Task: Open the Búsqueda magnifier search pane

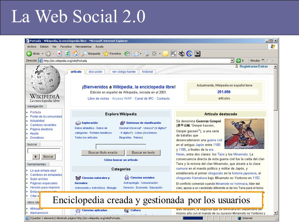Action: [91, 54]
